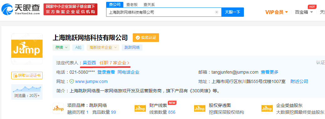Expand 任职 7 家企业 link

[114, 63]
